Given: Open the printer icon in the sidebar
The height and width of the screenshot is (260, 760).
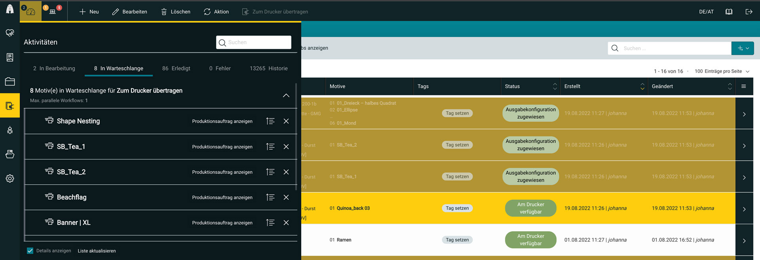Looking at the screenshot, I should 10,154.
